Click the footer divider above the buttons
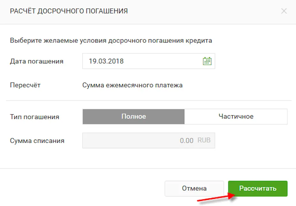The width and height of the screenshot is (296, 206). point(148,168)
